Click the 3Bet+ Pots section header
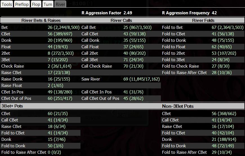 point(12,106)
